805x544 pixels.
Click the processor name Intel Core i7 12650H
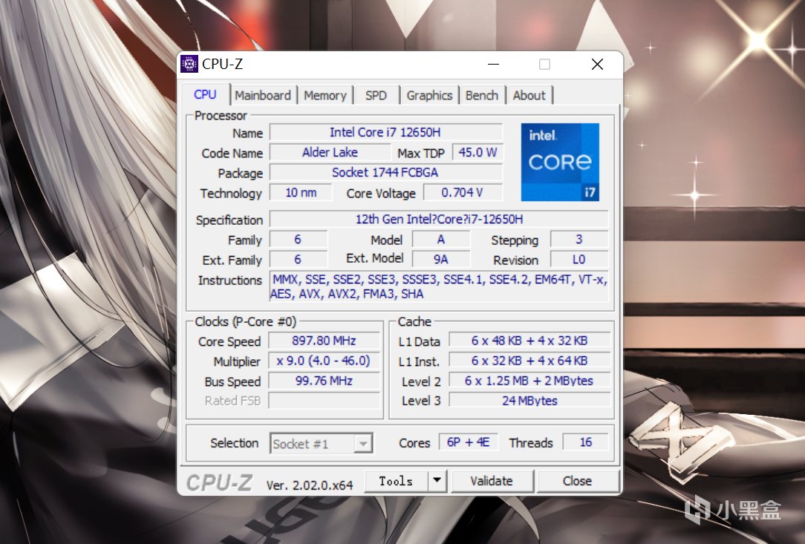pos(385,132)
